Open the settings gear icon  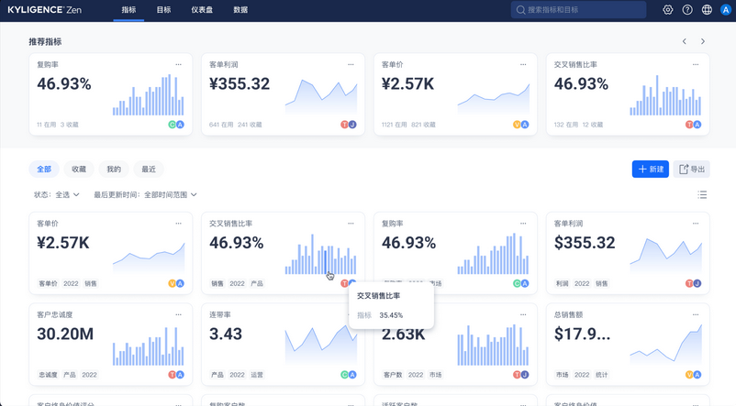click(x=667, y=10)
